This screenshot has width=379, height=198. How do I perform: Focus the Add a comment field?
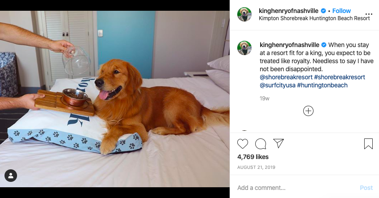296,188
